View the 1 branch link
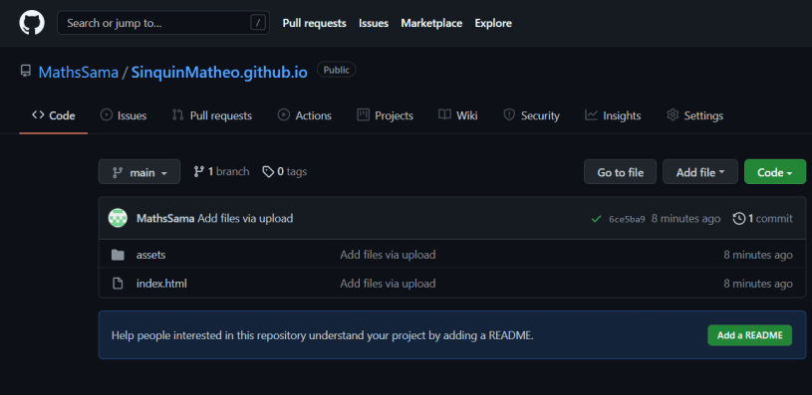The image size is (812, 395). 221,172
